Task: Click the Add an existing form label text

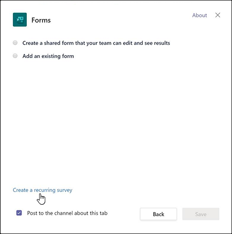Action: coord(48,56)
